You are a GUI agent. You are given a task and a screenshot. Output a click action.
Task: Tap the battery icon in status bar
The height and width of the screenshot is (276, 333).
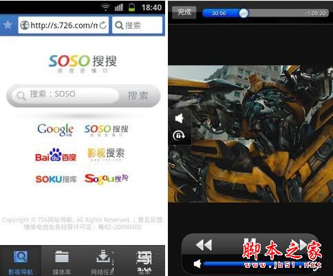(x=131, y=8)
